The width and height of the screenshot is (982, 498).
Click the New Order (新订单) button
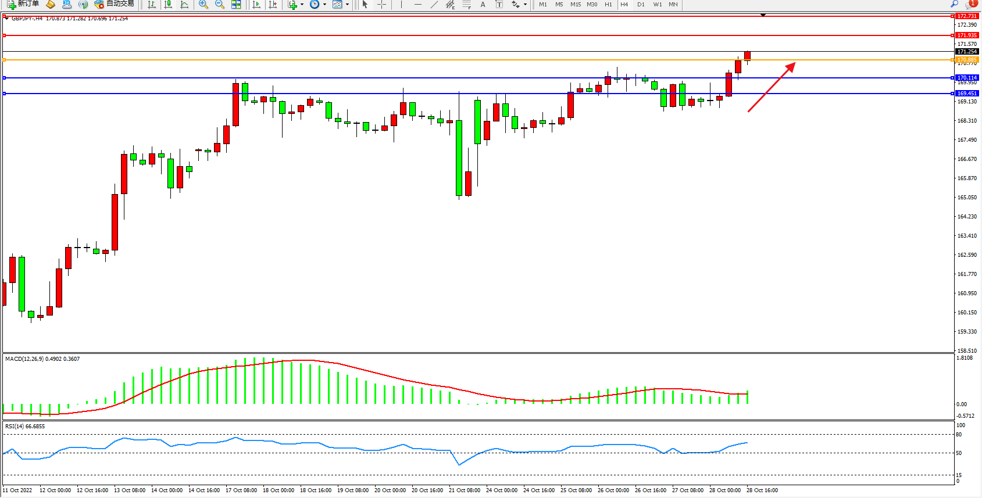click(23, 4)
